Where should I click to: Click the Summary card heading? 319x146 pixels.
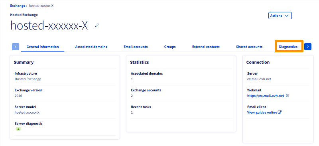point(24,62)
